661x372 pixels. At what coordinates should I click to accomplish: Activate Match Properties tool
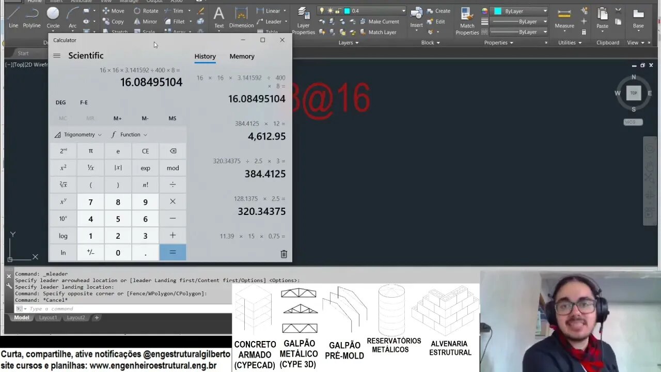[467, 21]
